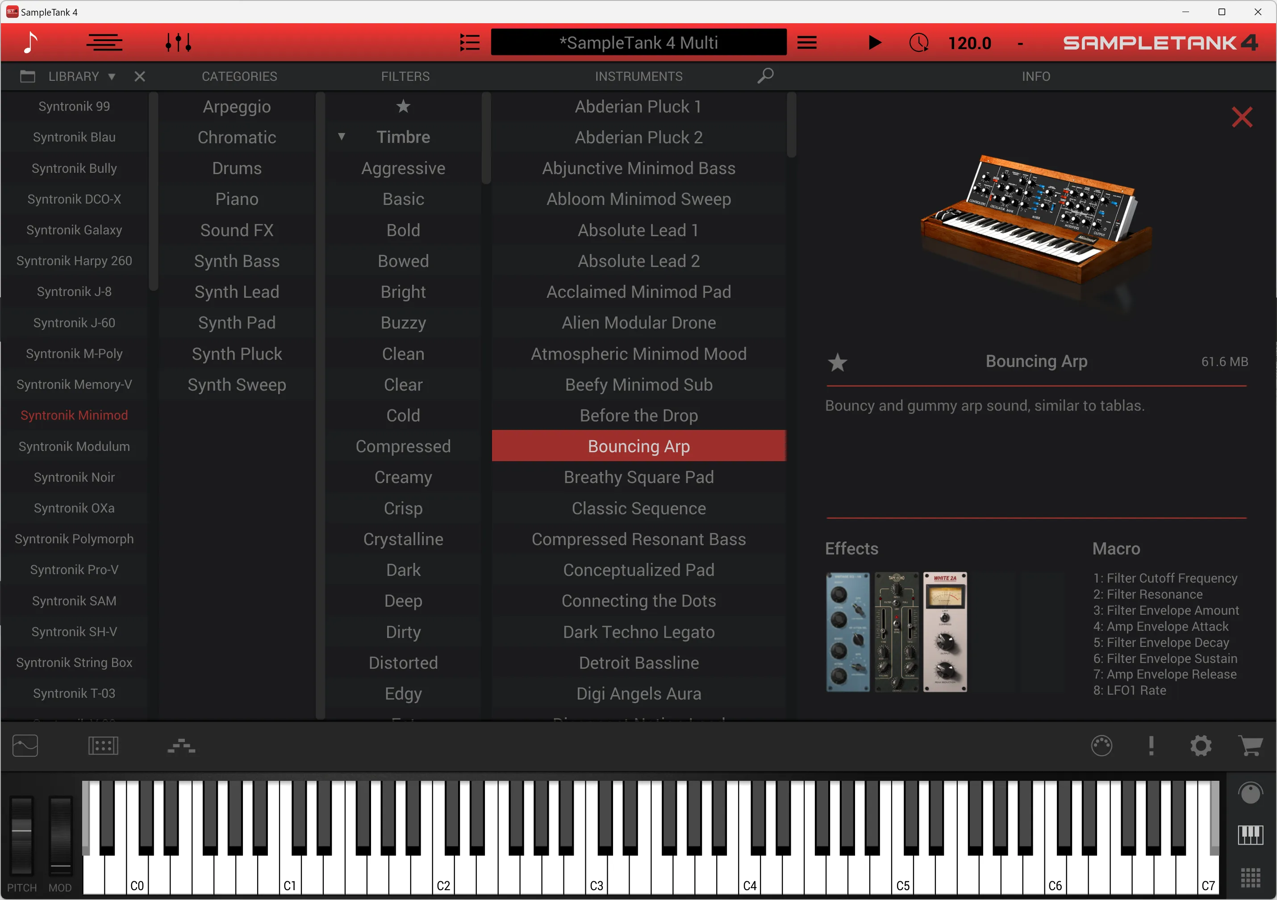The height and width of the screenshot is (900, 1277).
Task: Select the White 2A compressor thumbnail
Action: point(945,632)
